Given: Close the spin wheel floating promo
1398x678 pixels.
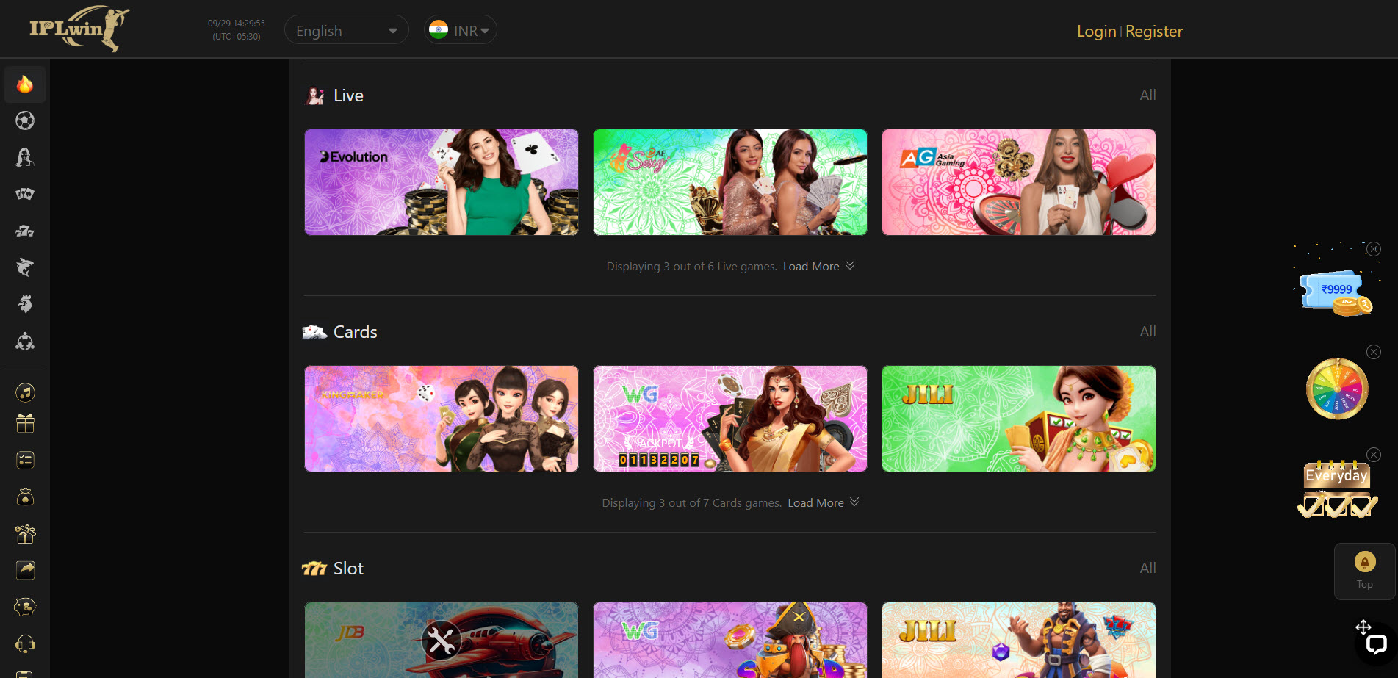Looking at the screenshot, I should point(1374,352).
